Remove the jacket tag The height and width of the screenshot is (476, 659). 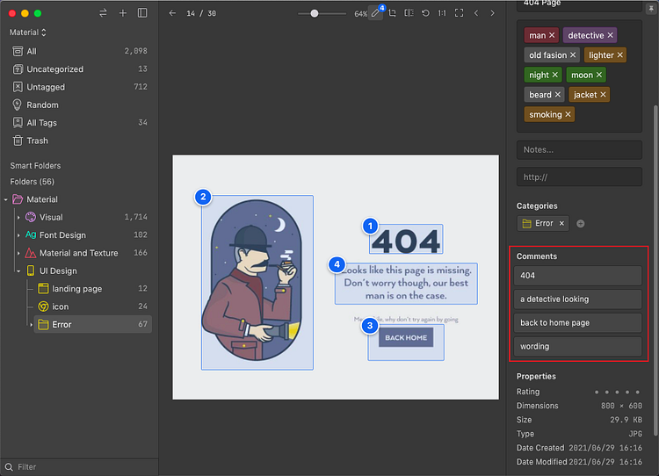(x=603, y=95)
